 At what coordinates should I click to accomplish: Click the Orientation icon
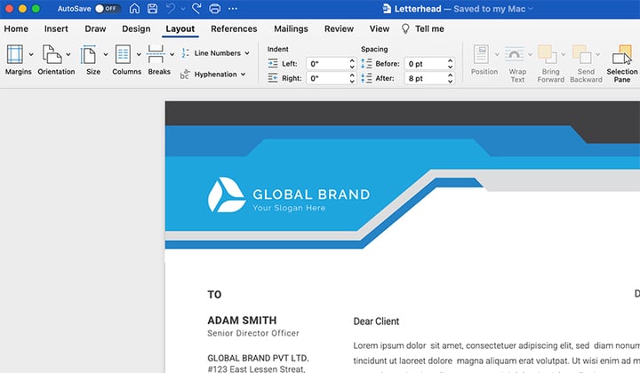coord(52,55)
